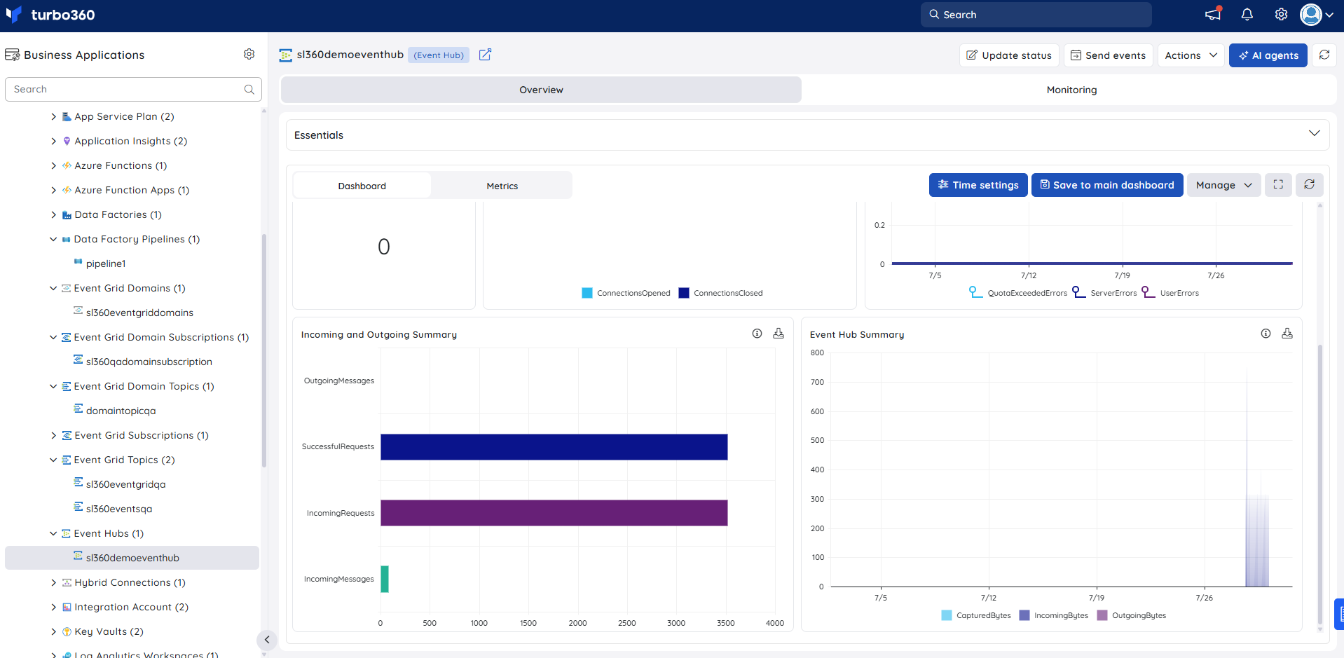
Task: Open the Actions dropdown
Action: pos(1191,55)
